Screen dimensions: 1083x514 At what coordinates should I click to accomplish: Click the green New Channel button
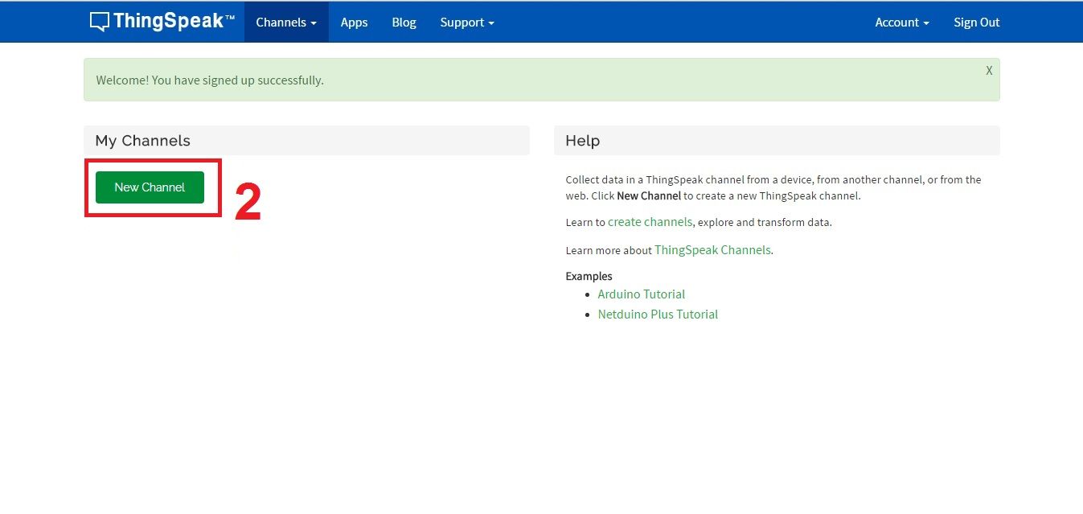[150, 187]
